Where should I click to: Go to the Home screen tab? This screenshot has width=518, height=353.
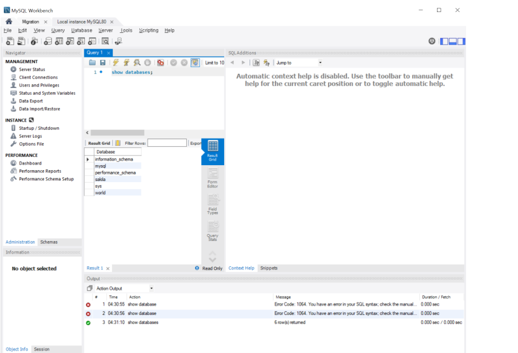tap(9, 22)
